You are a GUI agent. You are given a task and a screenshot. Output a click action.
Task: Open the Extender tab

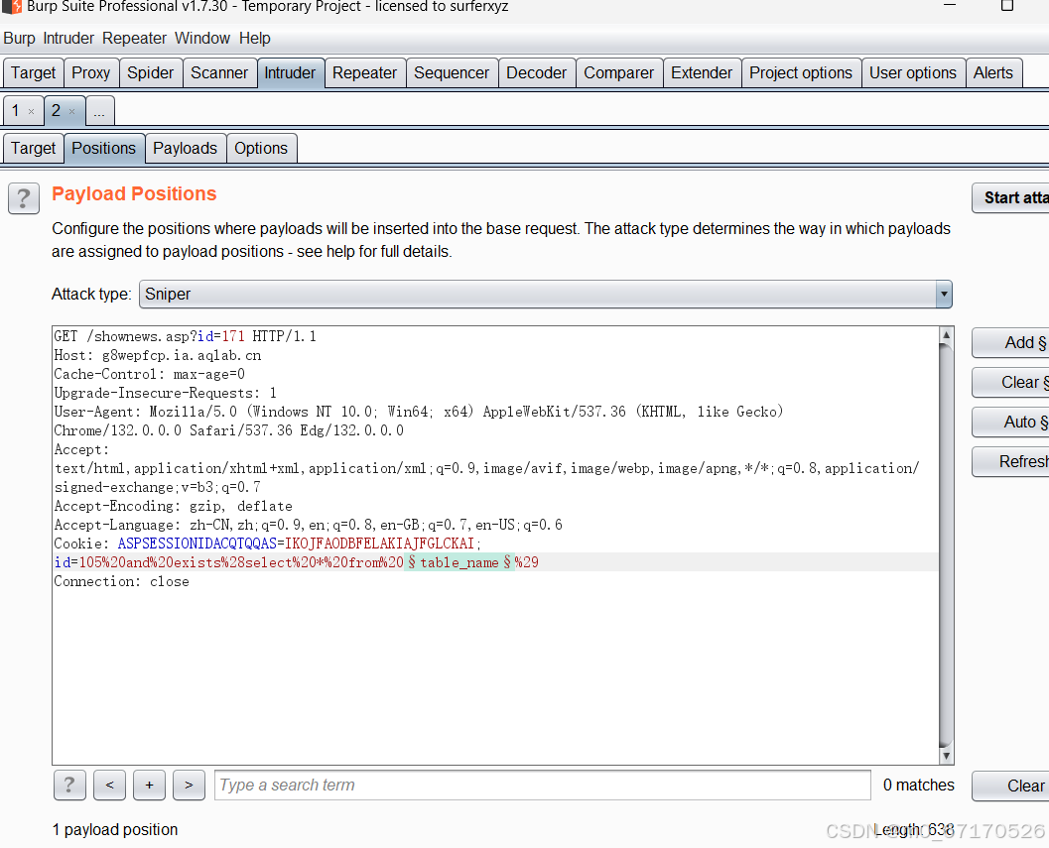702,72
